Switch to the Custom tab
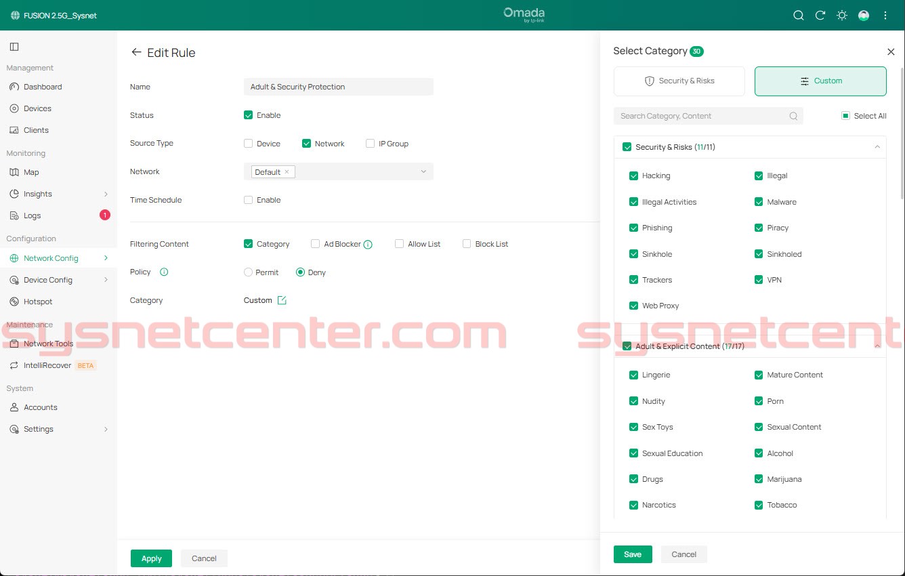 pyautogui.click(x=820, y=81)
